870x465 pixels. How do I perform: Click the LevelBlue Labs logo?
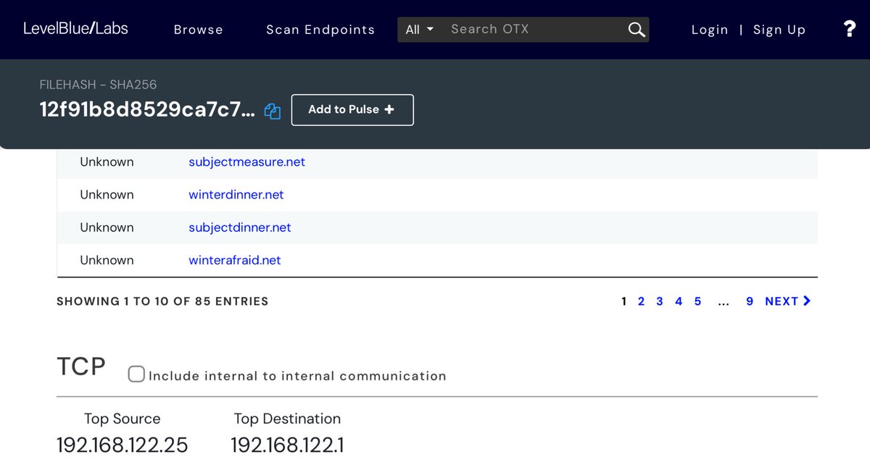pos(75,29)
